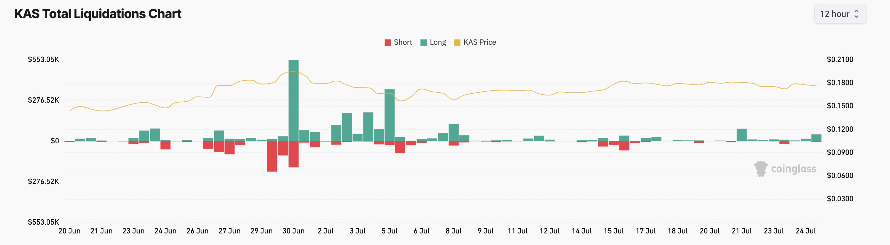Toggle the Short series legend label
This screenshot has width=890, height=245.
click(x=403, y=42)
